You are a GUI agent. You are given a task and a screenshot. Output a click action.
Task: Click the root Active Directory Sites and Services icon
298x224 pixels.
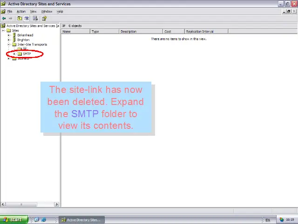(x=3, y=26)
